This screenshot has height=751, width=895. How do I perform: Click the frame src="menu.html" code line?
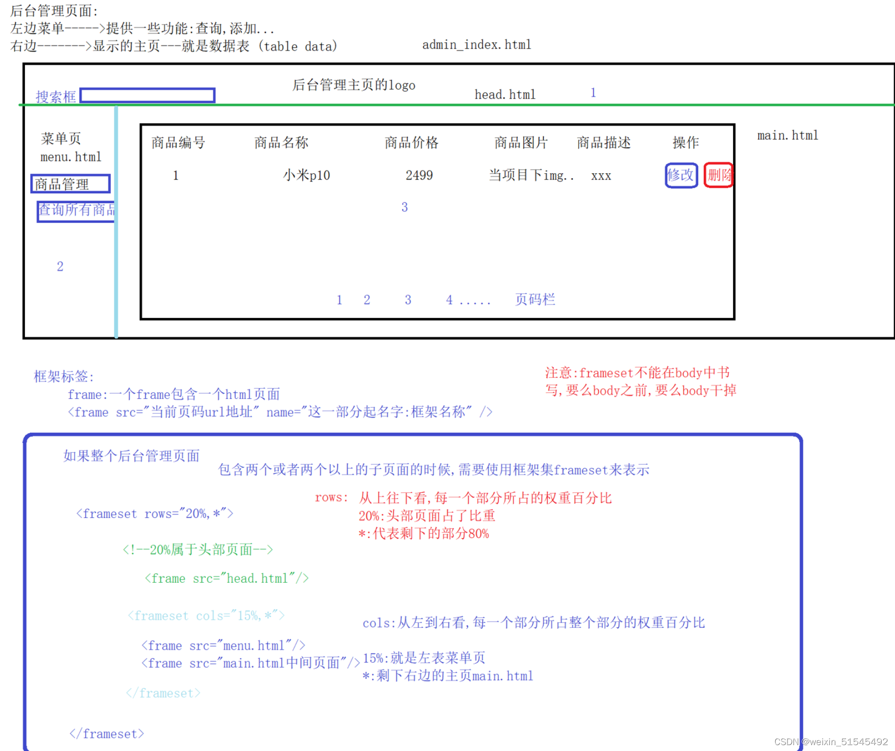[x=223, y=646]
